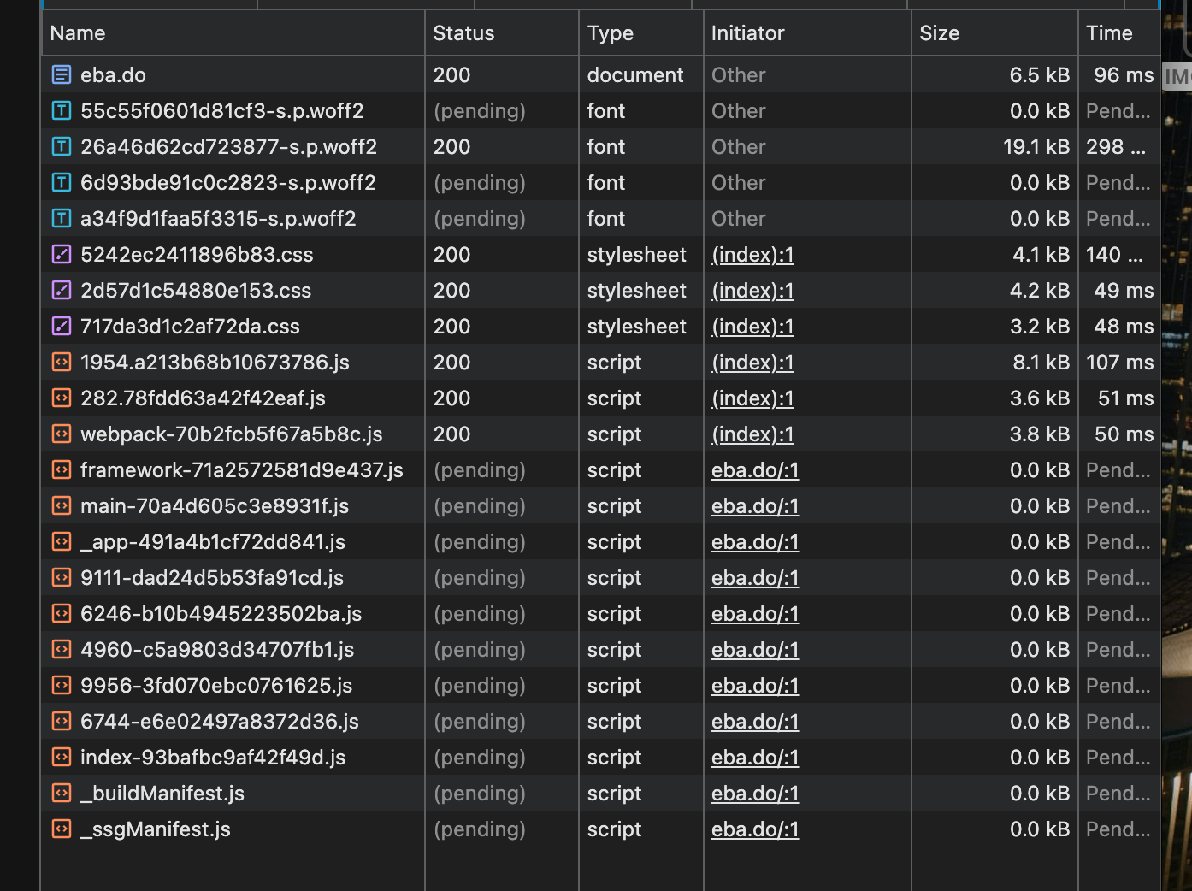This screenshot has height=891, width=1192.
Task: Click the stylesheet icon for 717da3d1c2af72da.css
Action: click(62, 327)
